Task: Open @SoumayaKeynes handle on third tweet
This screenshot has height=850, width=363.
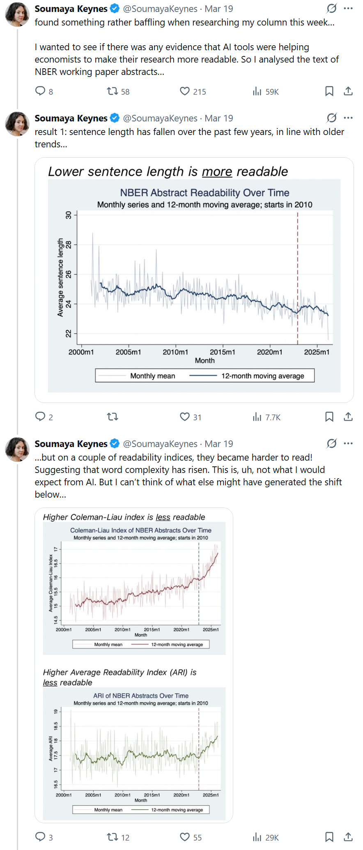Action: click(x=160, y=444)
